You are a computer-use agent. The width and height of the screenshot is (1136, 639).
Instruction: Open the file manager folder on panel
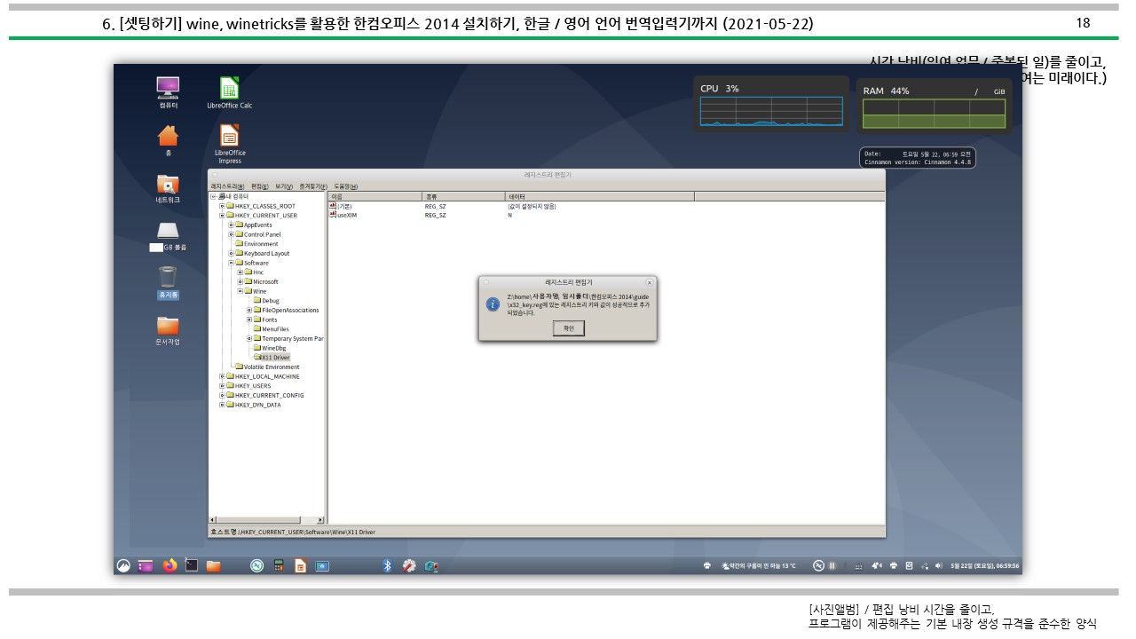(213, 565)
